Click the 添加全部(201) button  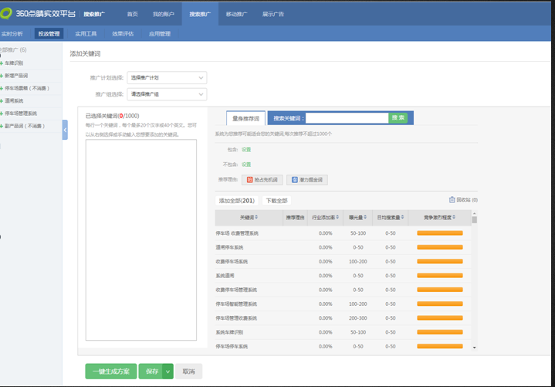point(236,200)
